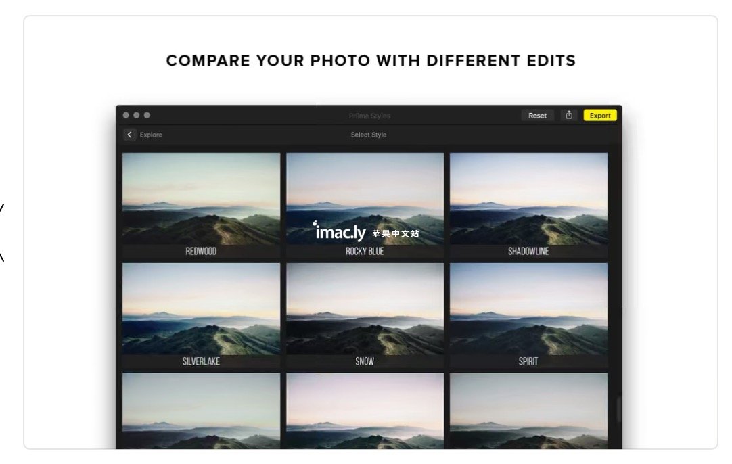
Task: Click the minimize window dot
Action: [x=136, y=115]
